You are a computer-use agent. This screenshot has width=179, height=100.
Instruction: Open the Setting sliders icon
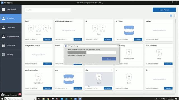3,54
